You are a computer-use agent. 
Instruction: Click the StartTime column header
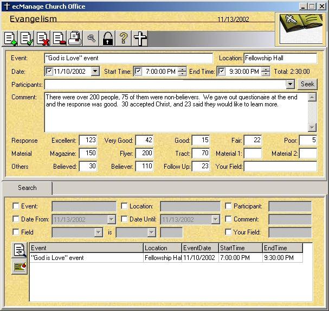pyautogui.click(x=241, y=248)
